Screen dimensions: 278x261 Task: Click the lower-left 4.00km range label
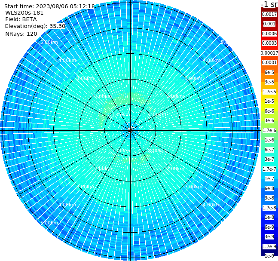point(67,205)
